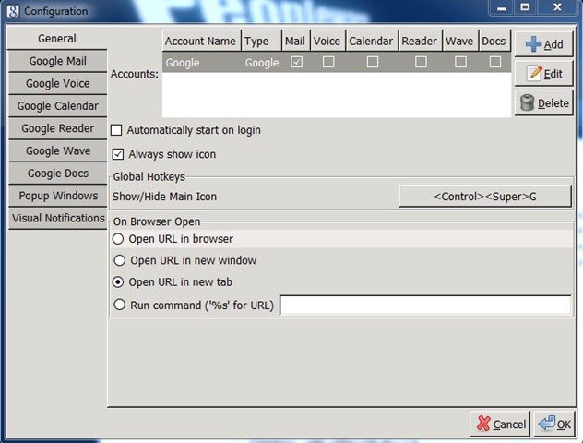The image size is (583, 443).
Task: Click the Mail column header
Action: (x=296, y=41)
